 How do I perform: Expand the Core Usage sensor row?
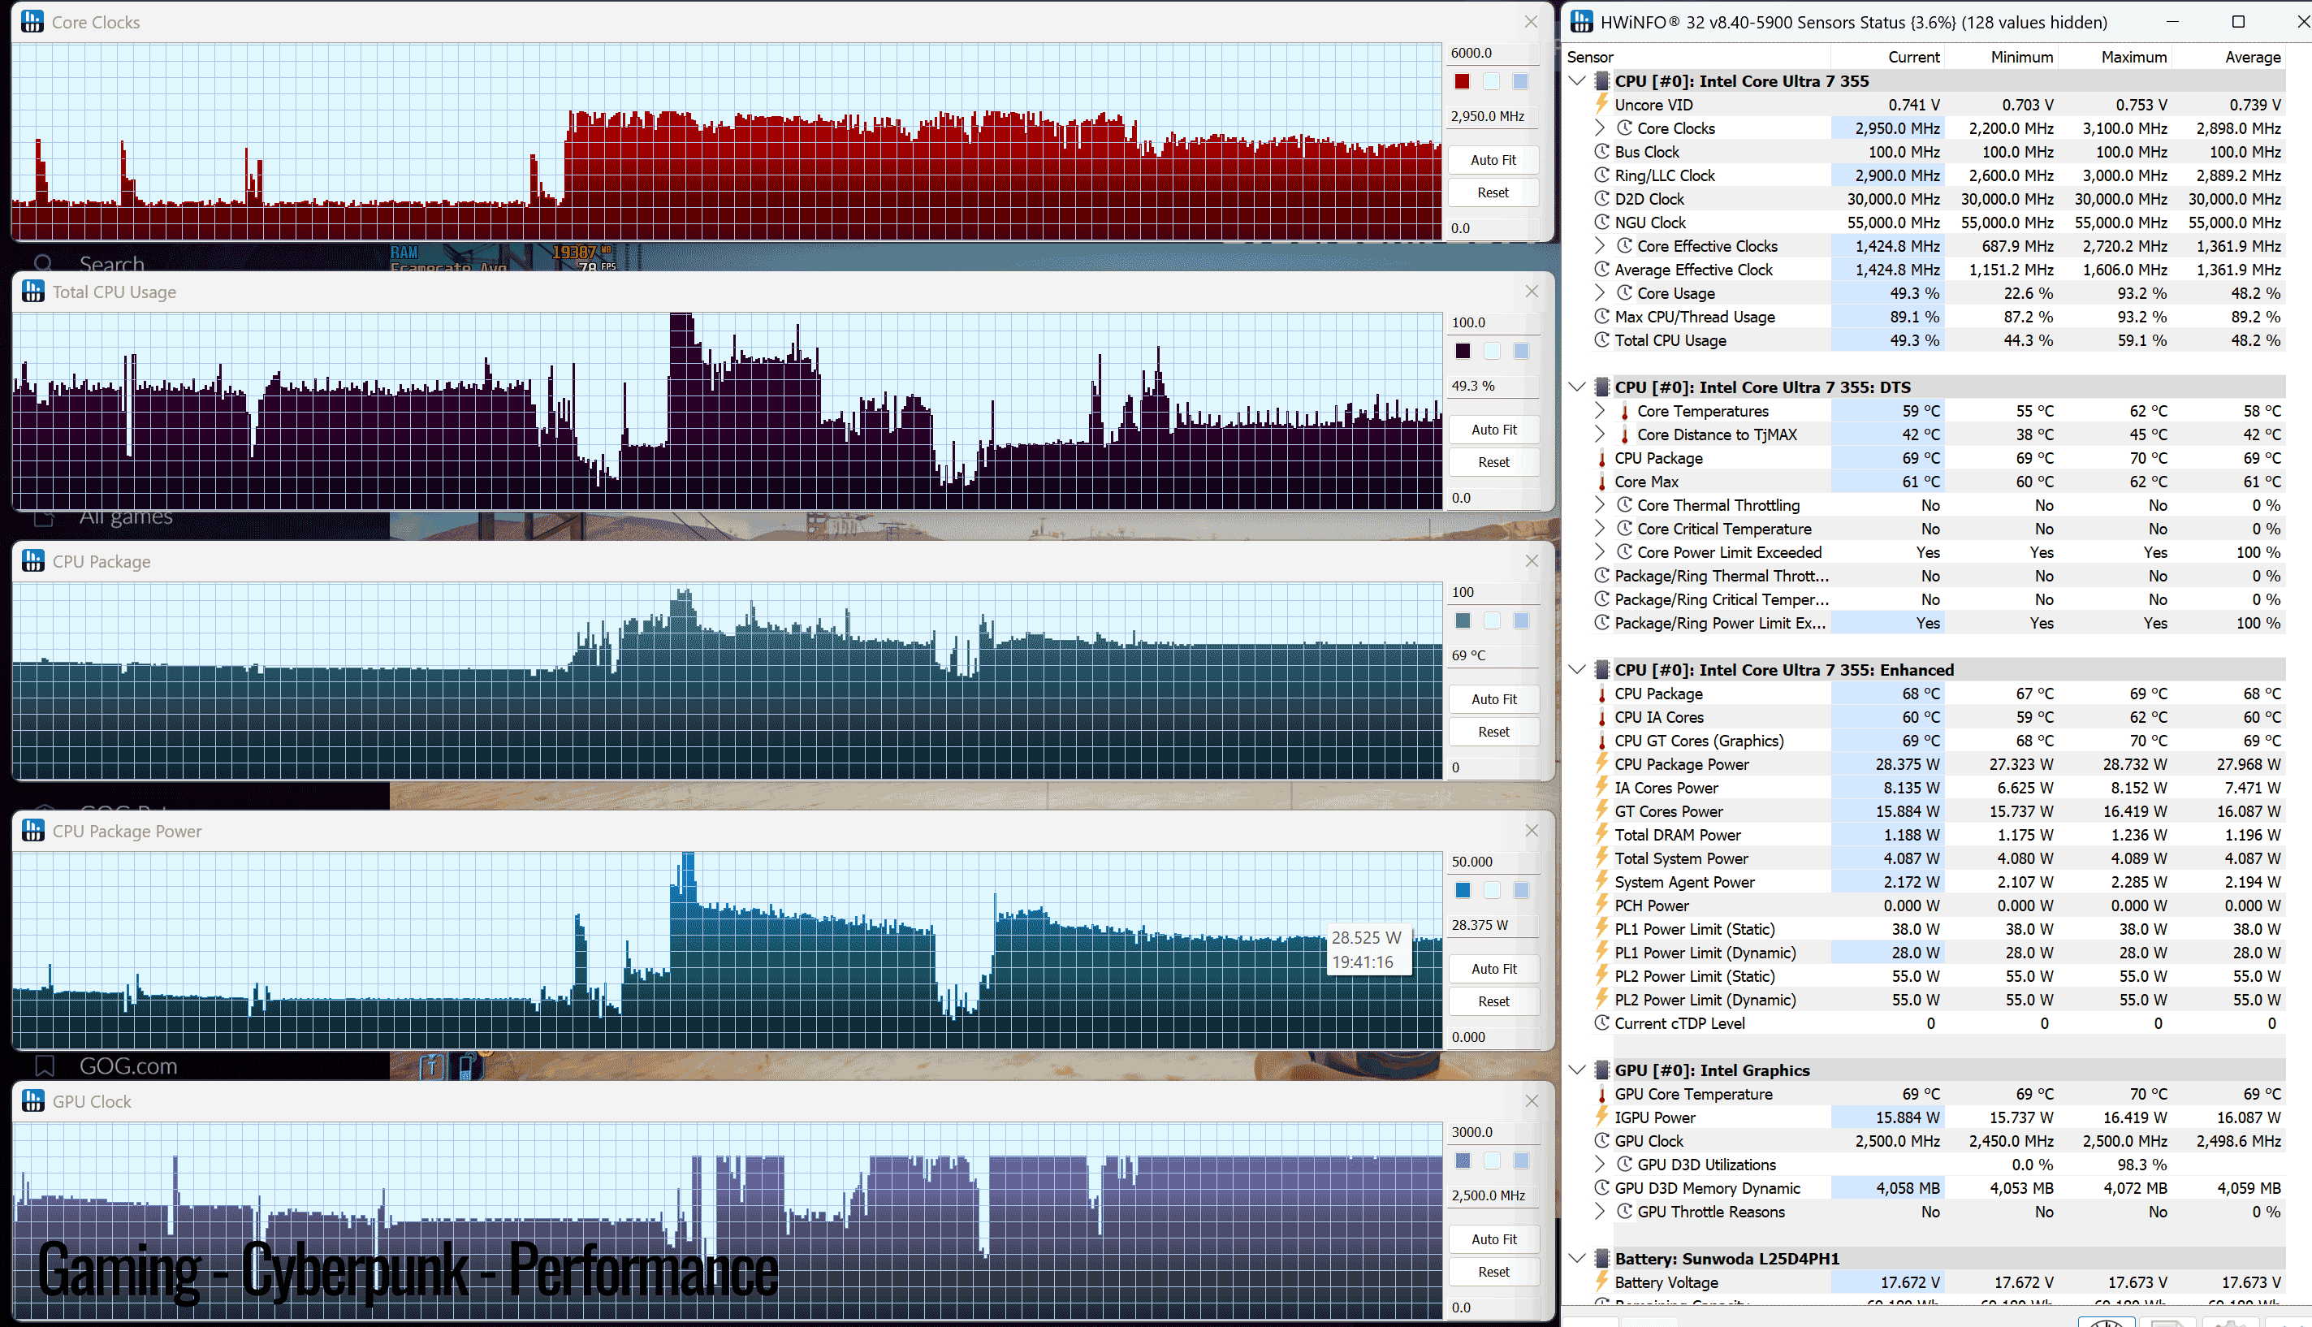point(1601,292)
